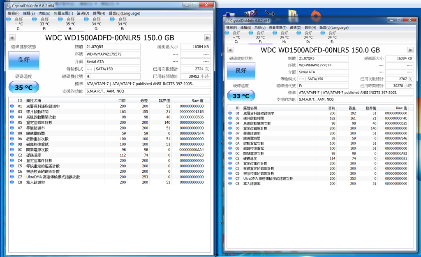Image resolution: width=421 pixels, height=257 pixels.
Task: Select drive F: status icon in left window
Action: click(35, 19)
